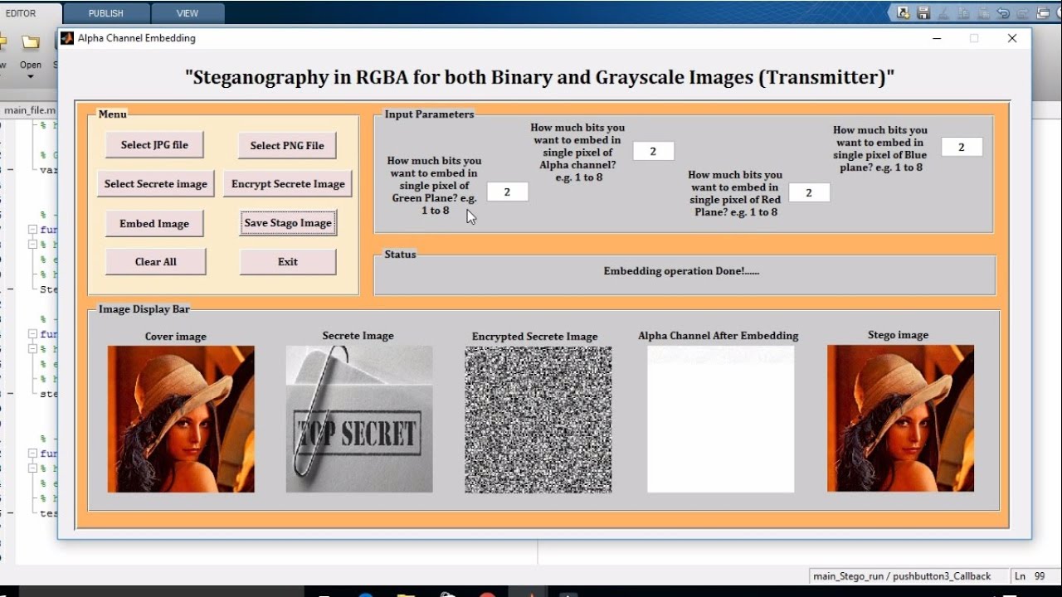Click the Encrypt Secrete Image button
The width and height of the screenshot is (1062, 597).
[x=288, y=184]
